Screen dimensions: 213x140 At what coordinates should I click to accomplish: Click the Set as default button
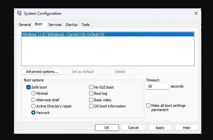tap(83, 71)
